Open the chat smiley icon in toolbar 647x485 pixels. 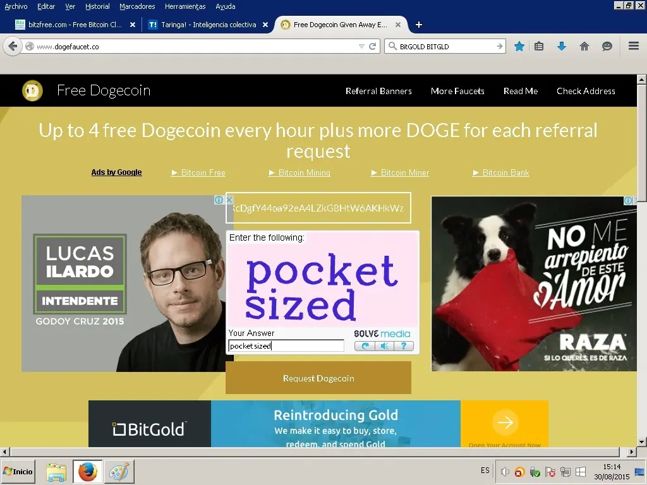(x=607, y=46)
